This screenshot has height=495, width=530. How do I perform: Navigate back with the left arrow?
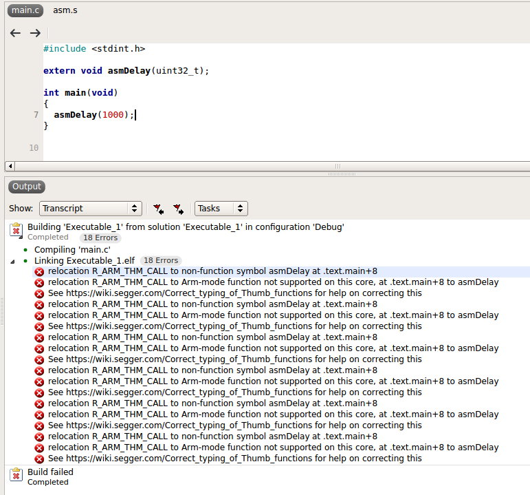pos(15,33)
